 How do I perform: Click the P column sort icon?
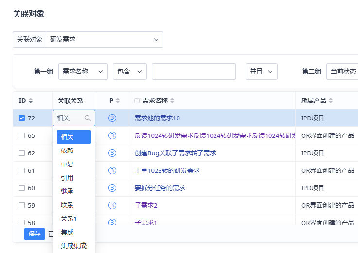(x=118, y=101)
